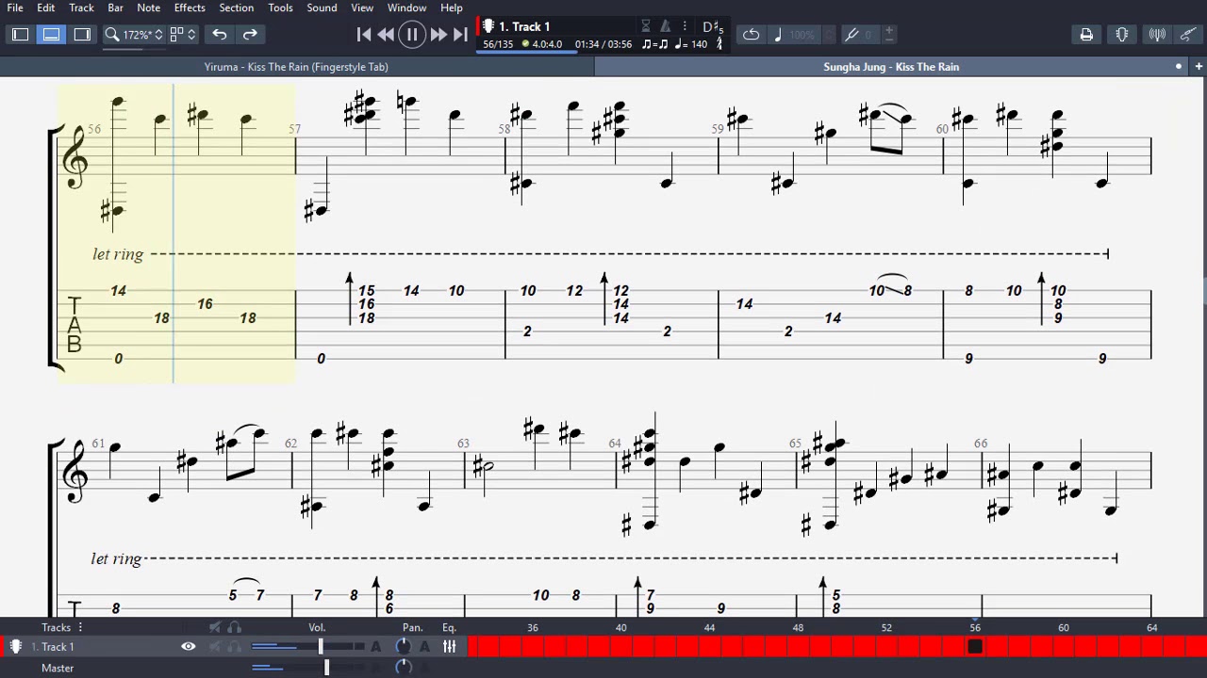Click the tonality tuning fork button
This screenshot has height=678, width=1207.
pyautogui.click(x=852, y=35)
